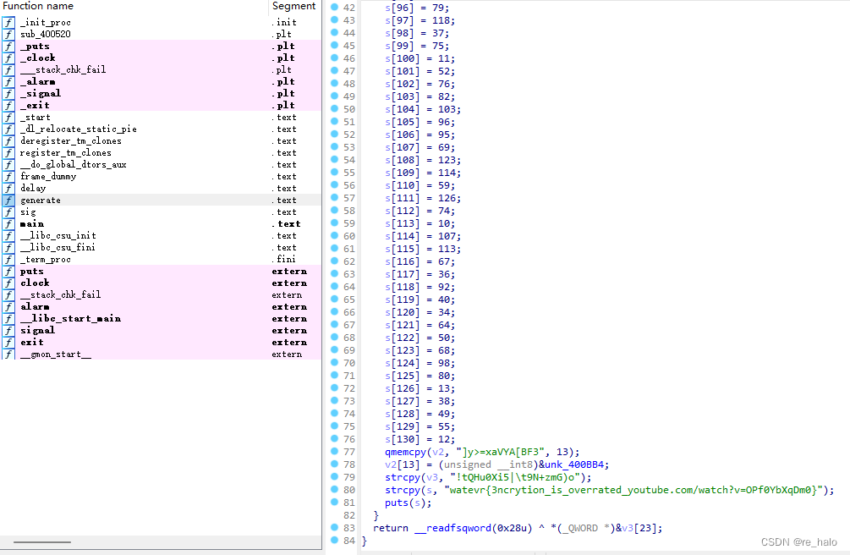The height and width of the screenshot is (555, 850).
Task: Click the f icon beside extern signal
Action: [8, 330]
